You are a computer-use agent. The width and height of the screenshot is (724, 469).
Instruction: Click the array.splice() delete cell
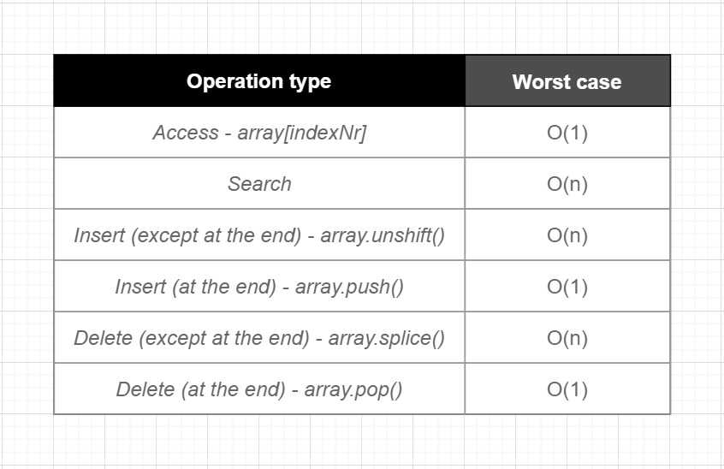[259, 337]
